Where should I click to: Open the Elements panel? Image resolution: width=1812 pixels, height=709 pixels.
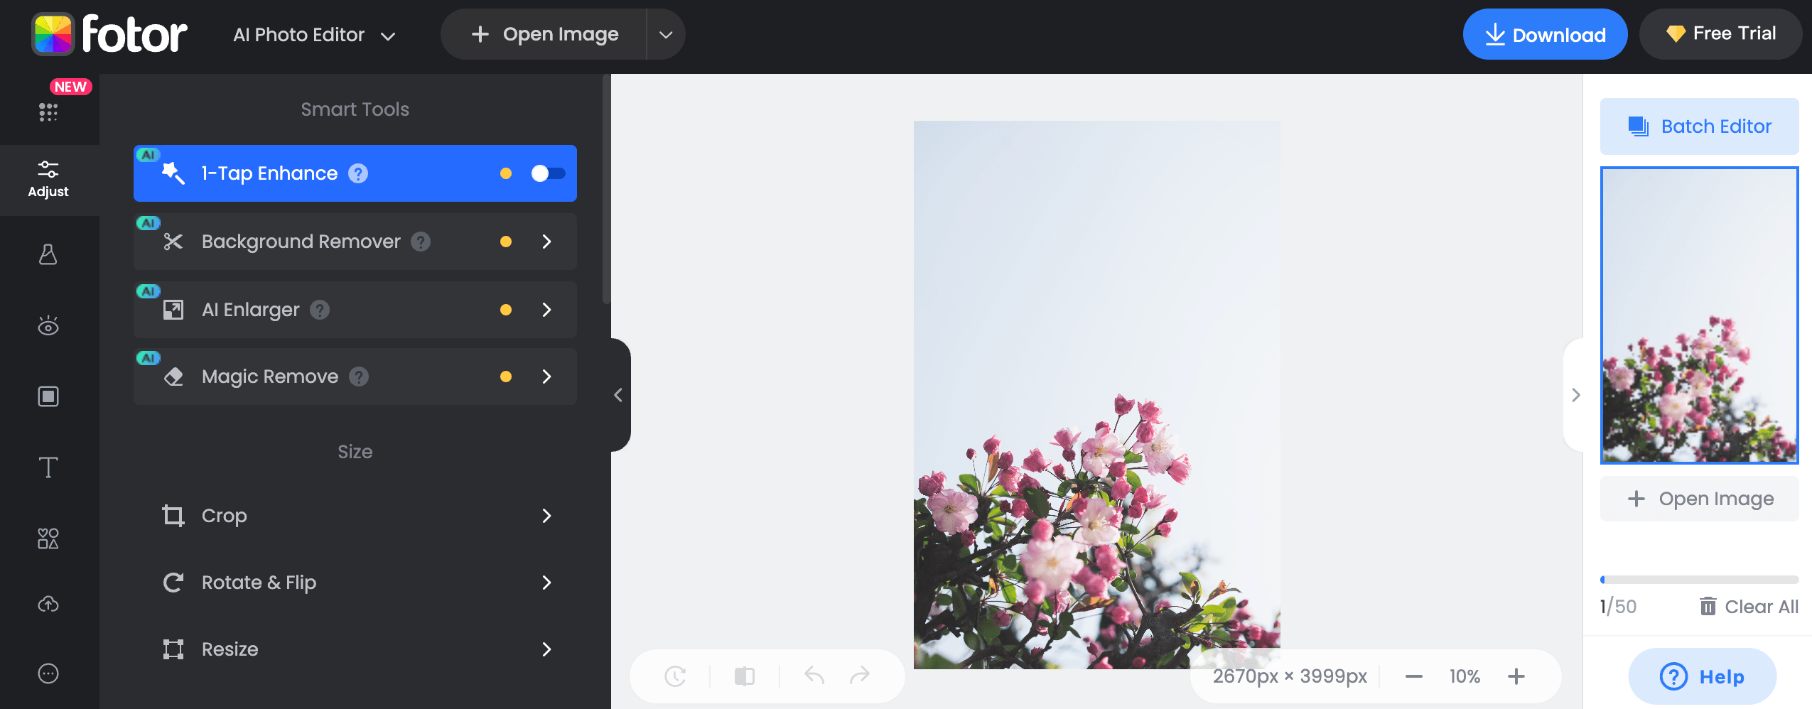coord(48,538)
